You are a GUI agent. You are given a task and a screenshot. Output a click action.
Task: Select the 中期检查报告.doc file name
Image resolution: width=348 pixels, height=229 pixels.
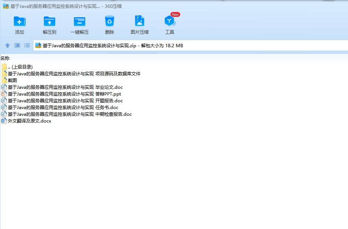click(x=70, y=114)
